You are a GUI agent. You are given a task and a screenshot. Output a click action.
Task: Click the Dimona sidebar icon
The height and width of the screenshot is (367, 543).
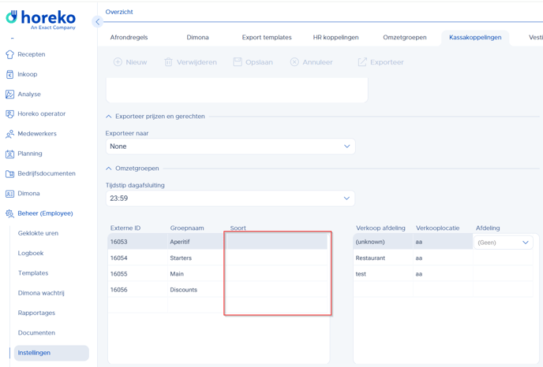tap(9, 194)
